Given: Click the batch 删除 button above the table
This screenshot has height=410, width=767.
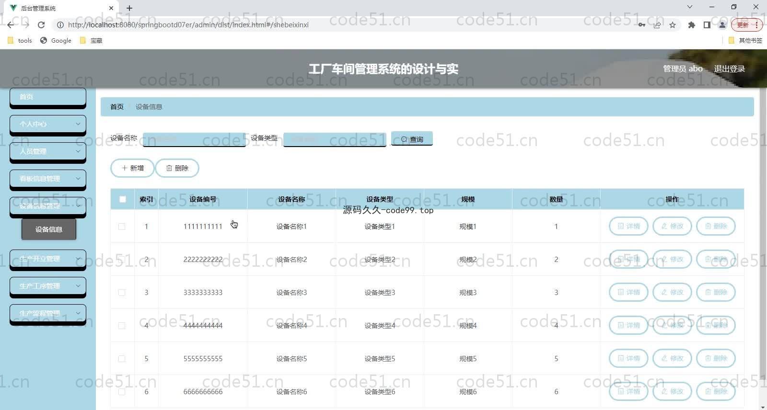Looking at the screenshot, I should pos(177,168).
